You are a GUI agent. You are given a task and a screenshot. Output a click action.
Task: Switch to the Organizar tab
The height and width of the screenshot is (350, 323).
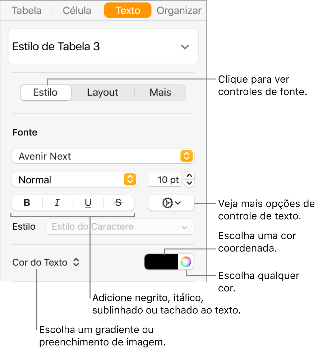[x=179, y=10]
